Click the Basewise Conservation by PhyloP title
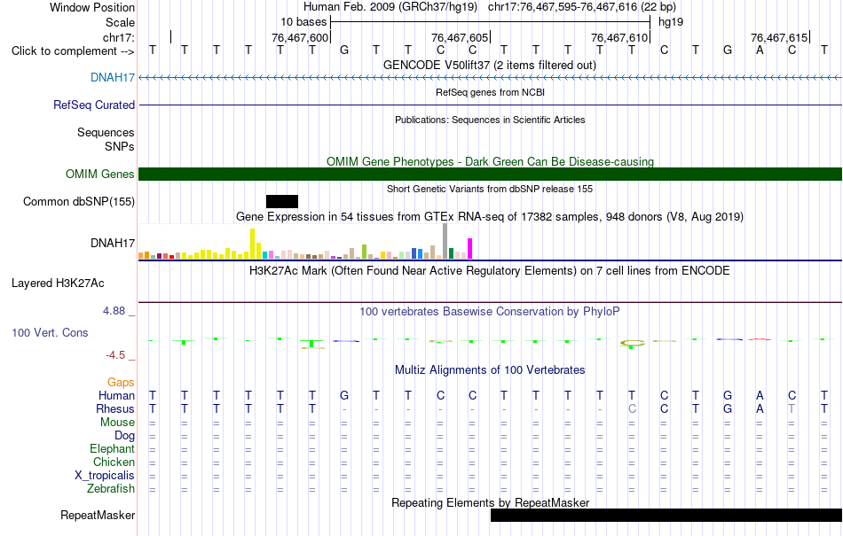843x536 pixels. coord(490,311)
